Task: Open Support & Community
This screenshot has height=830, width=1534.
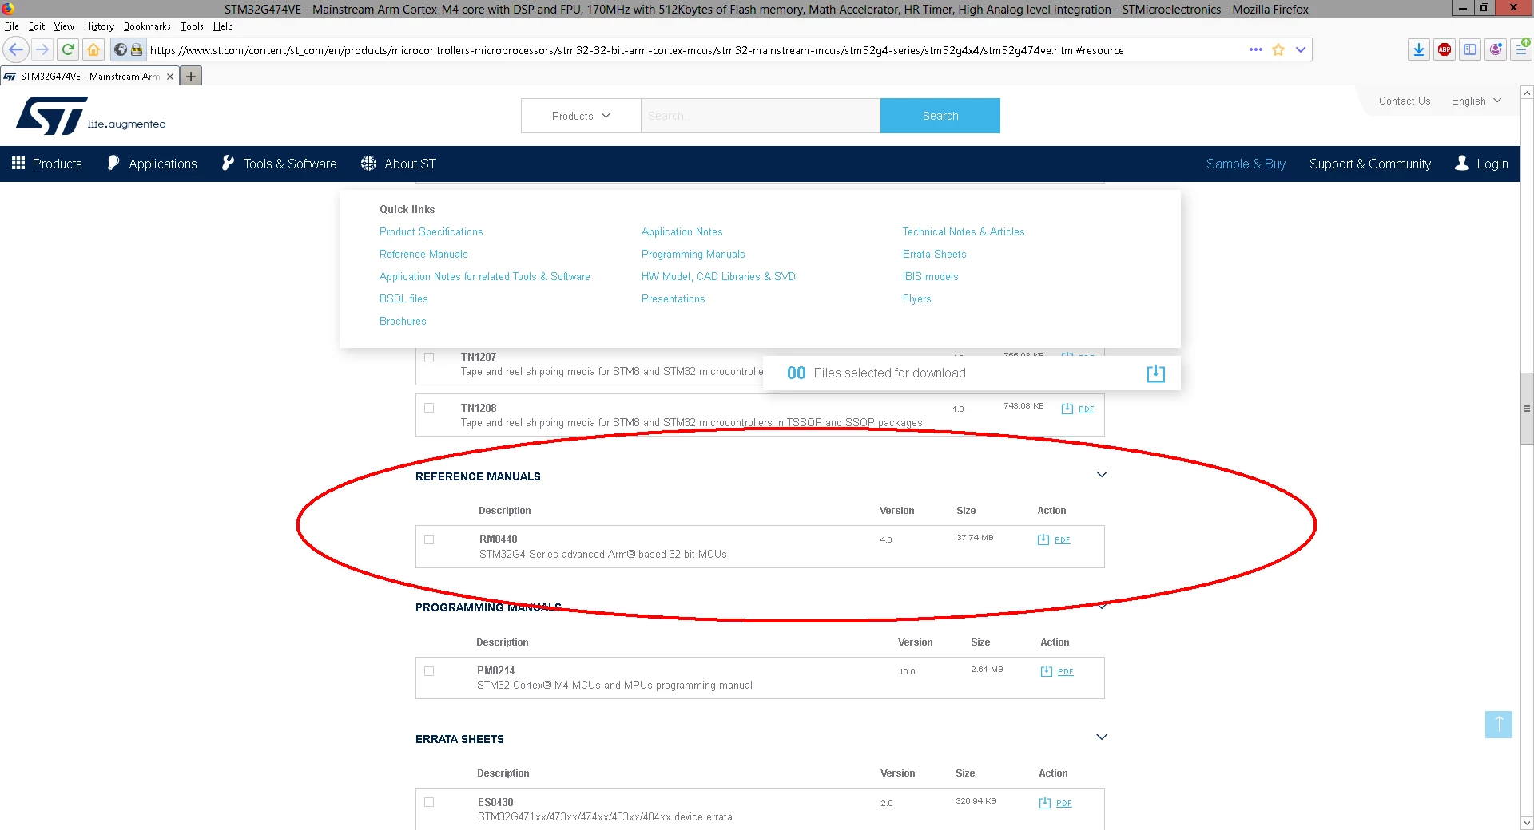Action: pyautogui.click(x=1370, y=164)
